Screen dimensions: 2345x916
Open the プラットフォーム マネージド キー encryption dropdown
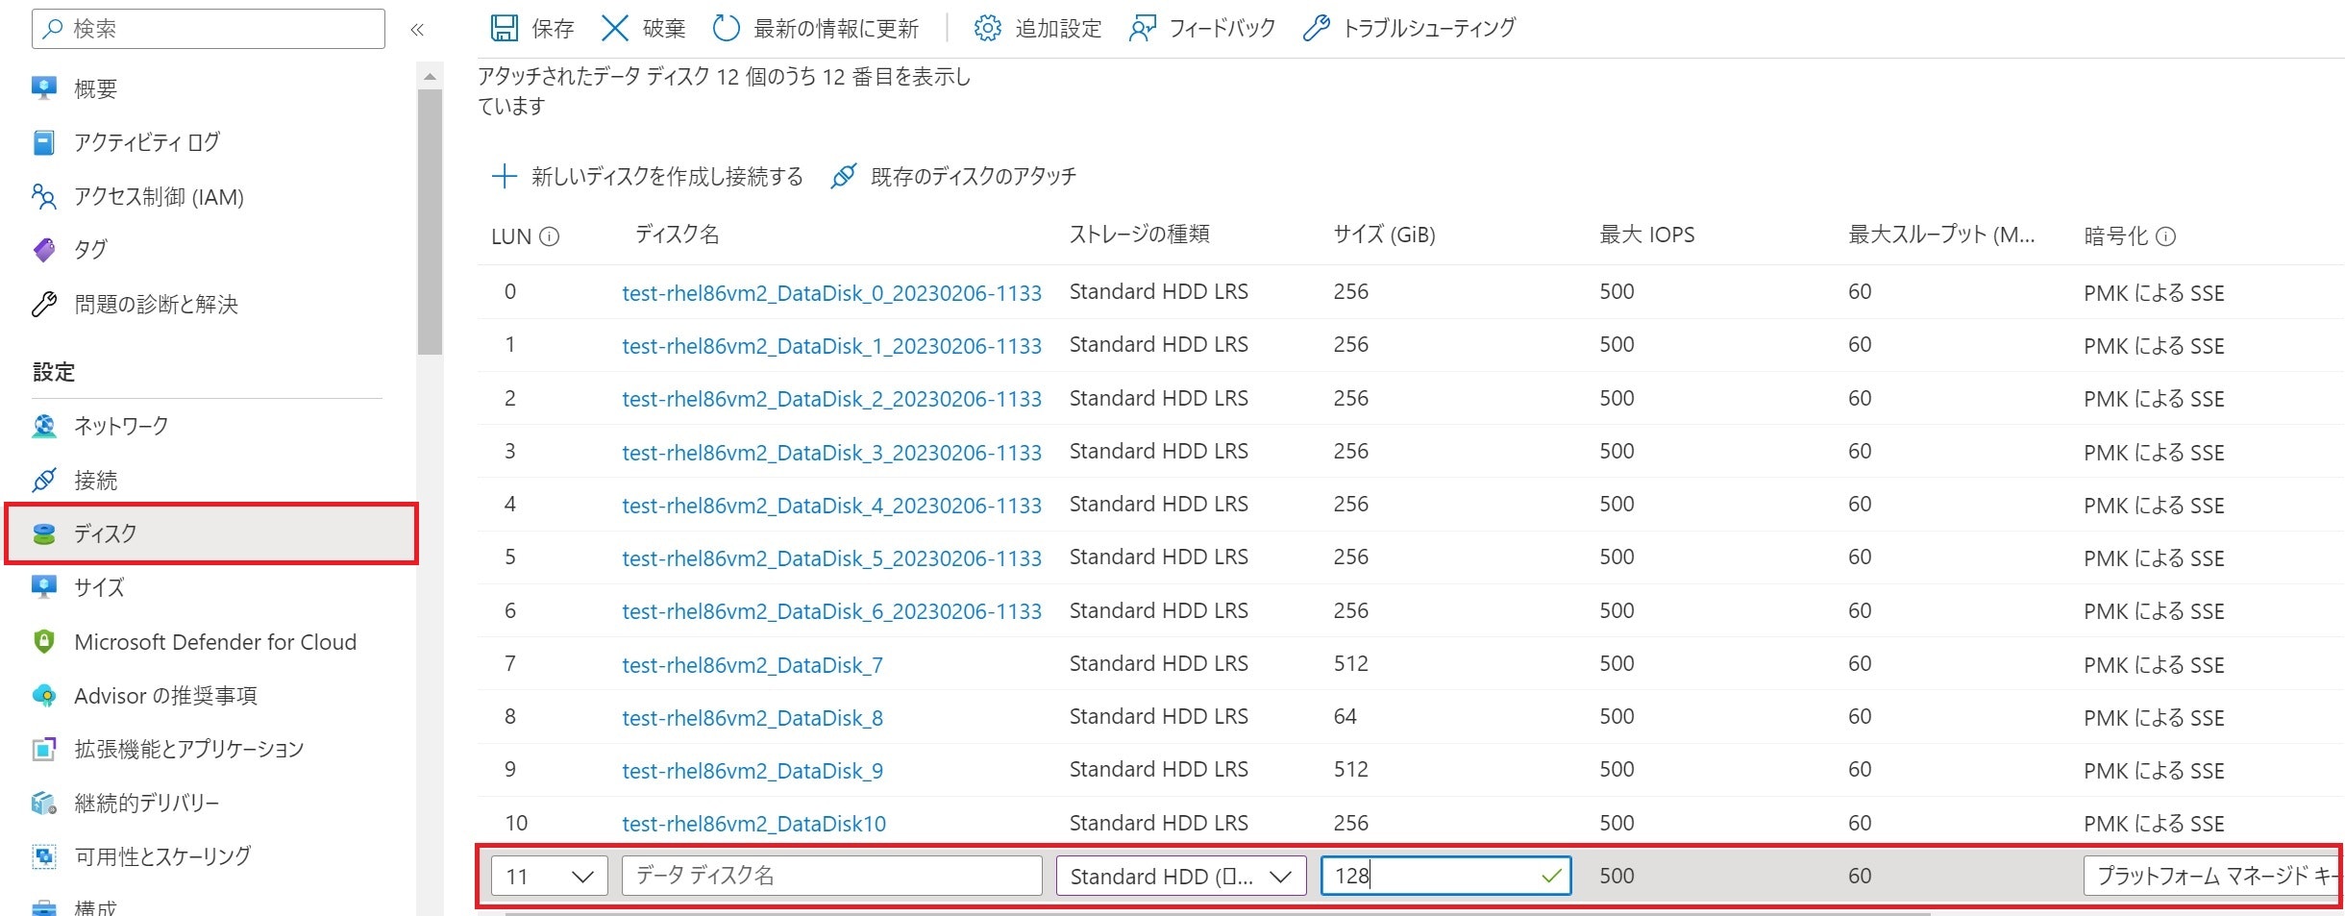pyautogui.click(x=2213, y=876)
